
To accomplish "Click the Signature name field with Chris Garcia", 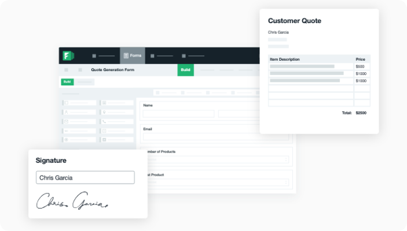I will point(85,177).
